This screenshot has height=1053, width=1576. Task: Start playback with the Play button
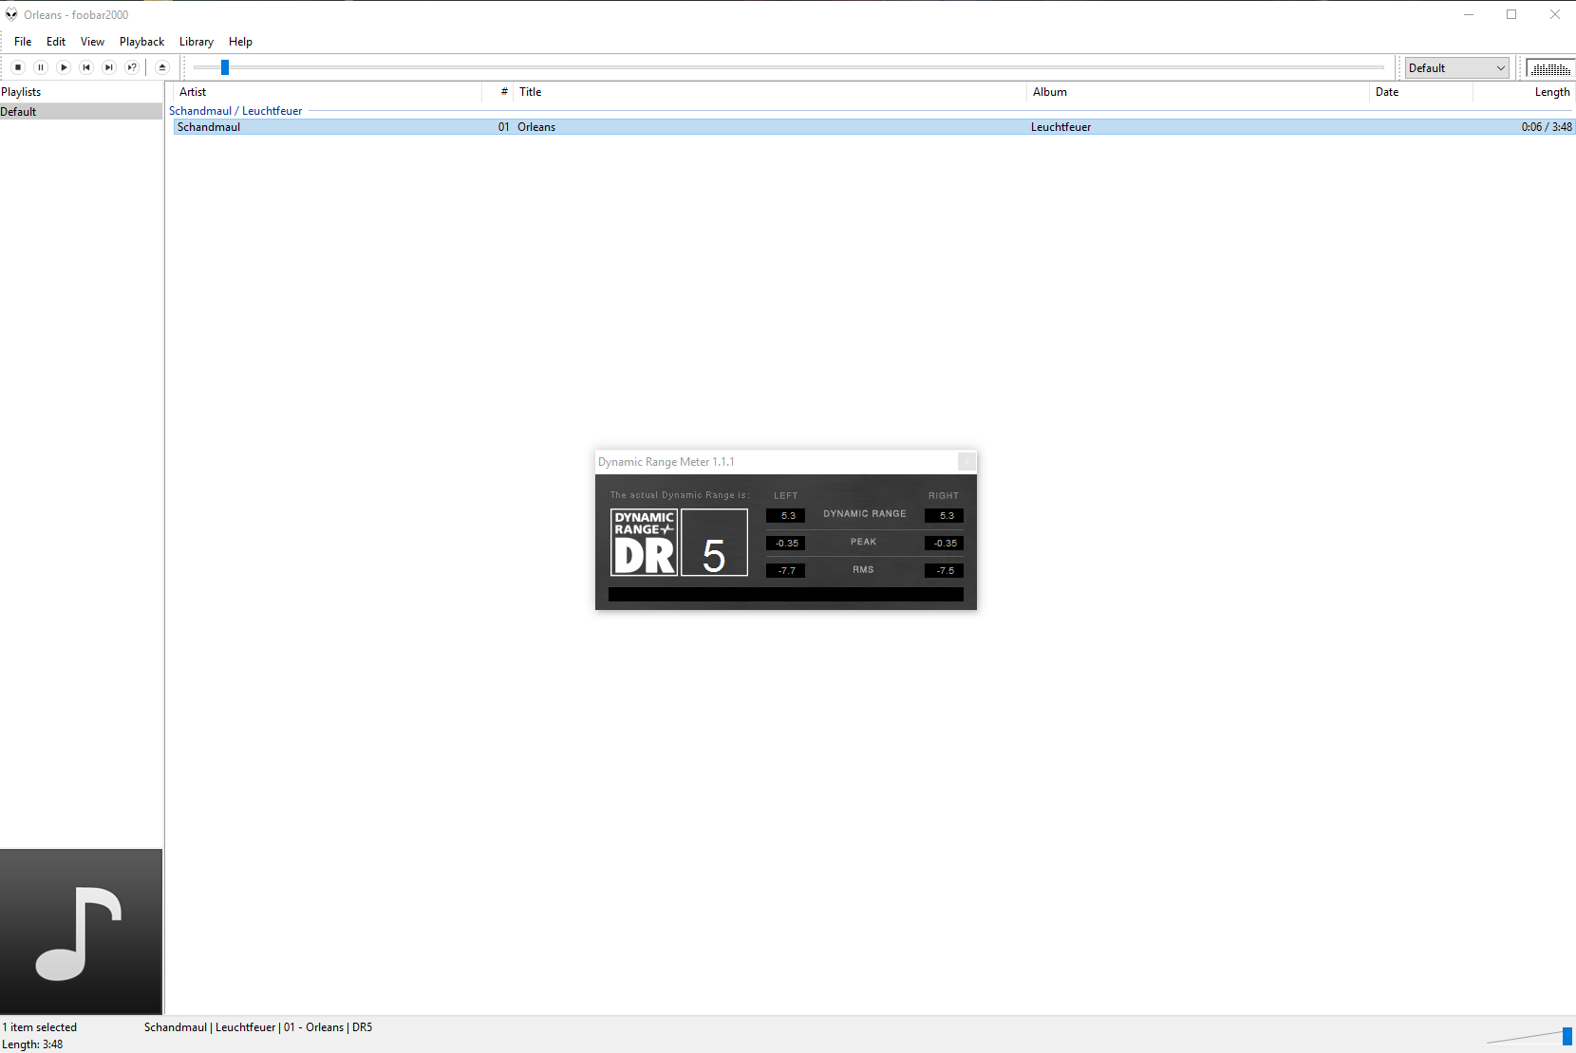(64, 67)
